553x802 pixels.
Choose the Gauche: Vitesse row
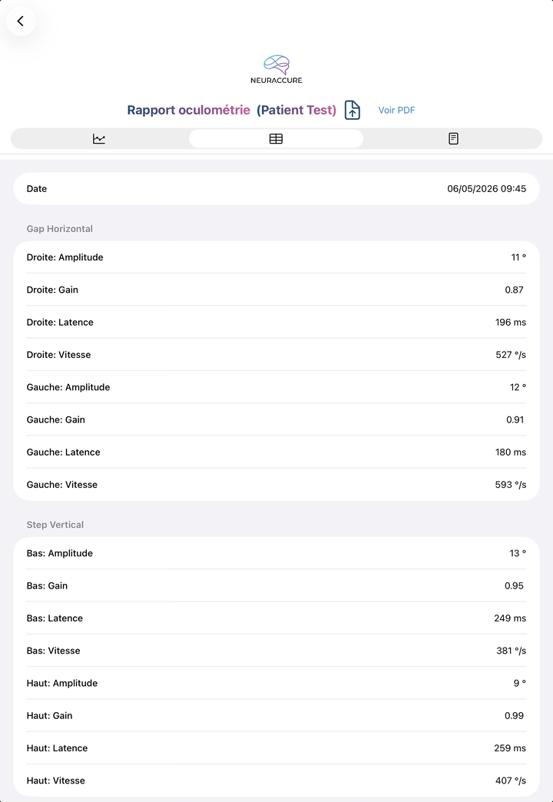click(x=276, y=485)
